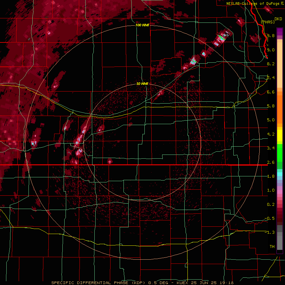285x285 pixels.
Task: Pick the pink segment of the color bar
Action: 280,192
